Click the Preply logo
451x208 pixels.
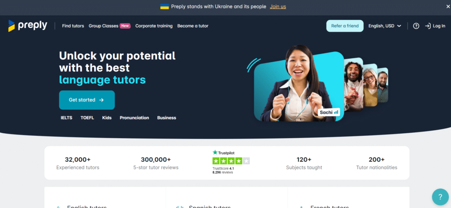tap(28, 26)
